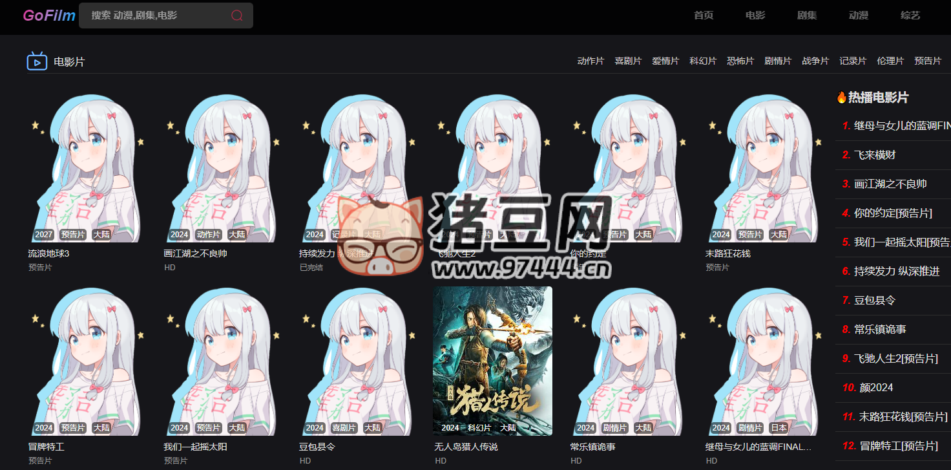Filter by 记录片 category

tap(853, 61)
